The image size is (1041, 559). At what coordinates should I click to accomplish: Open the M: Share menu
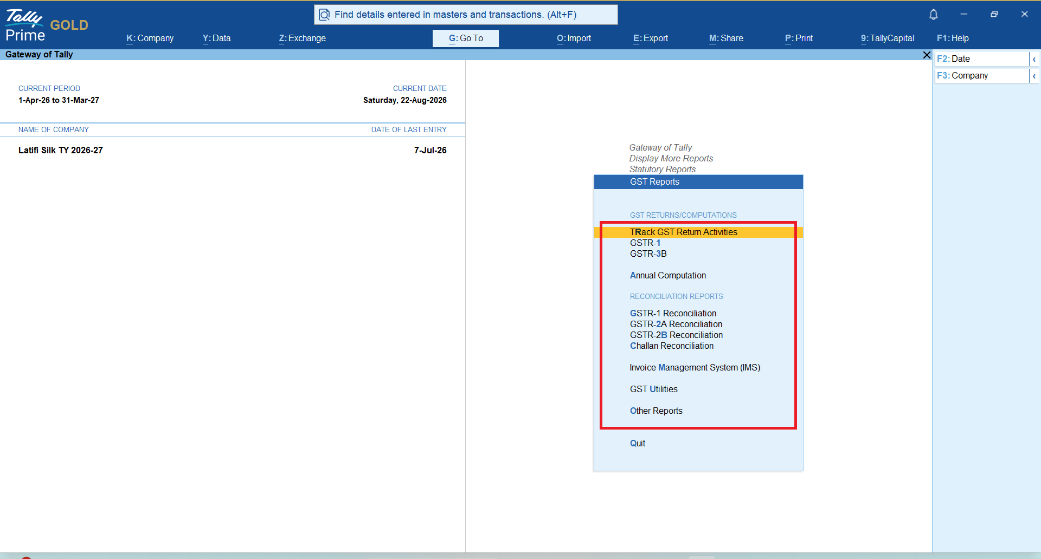[726, 38]
